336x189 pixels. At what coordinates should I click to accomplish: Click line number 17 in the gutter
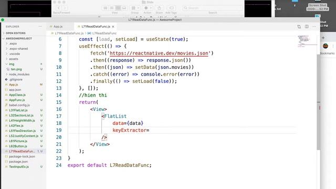(59, 116)
